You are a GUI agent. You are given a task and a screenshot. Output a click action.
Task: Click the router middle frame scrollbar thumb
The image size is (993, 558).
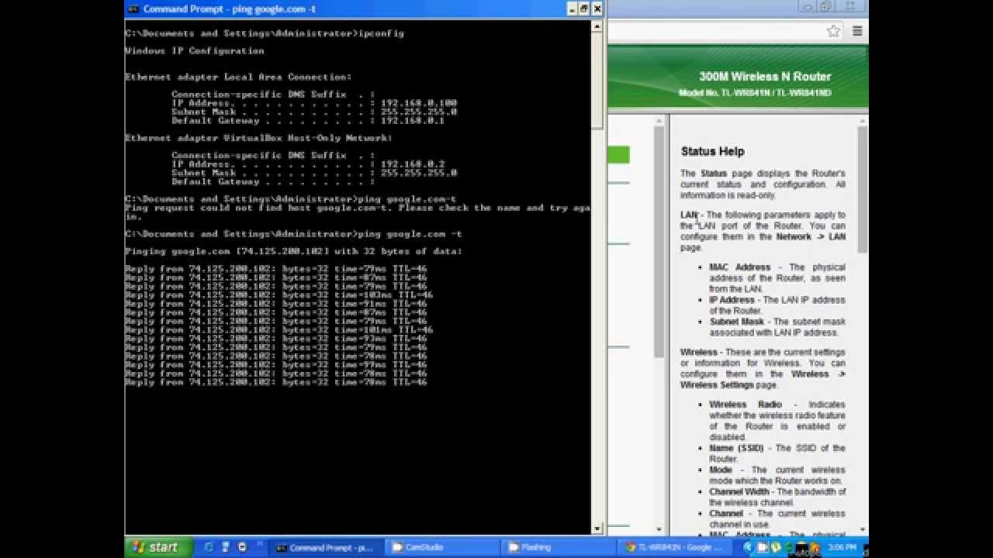(659, 241)
